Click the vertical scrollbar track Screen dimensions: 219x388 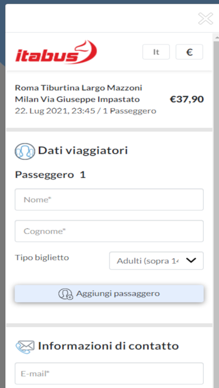click(x=216, y=213)
